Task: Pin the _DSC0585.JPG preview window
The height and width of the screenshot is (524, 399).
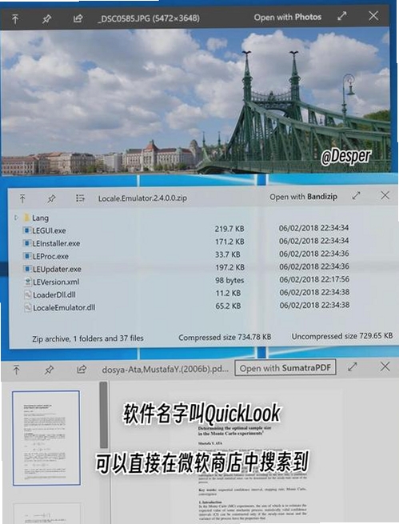Action: [46, 19]
